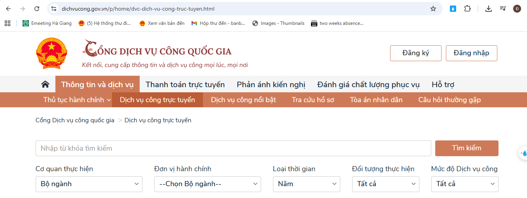Click the Đăng nhập button
Screen dimensions: 527x198
click(471, 53)
